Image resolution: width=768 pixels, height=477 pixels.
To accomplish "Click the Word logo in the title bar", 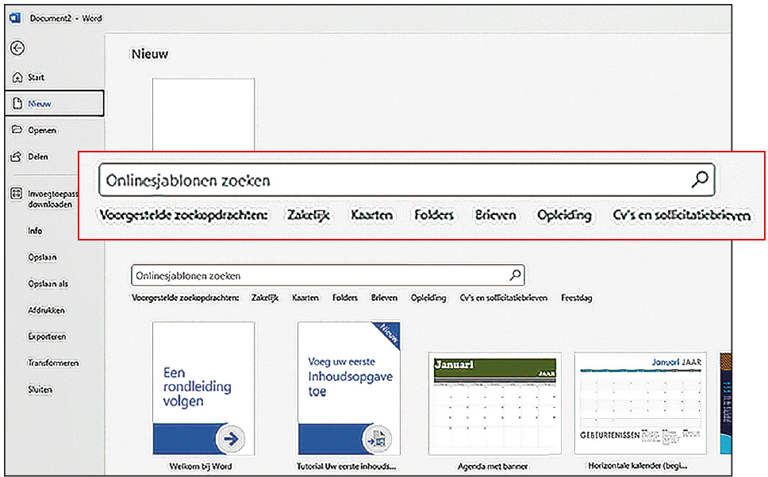I will click(15, 18).
